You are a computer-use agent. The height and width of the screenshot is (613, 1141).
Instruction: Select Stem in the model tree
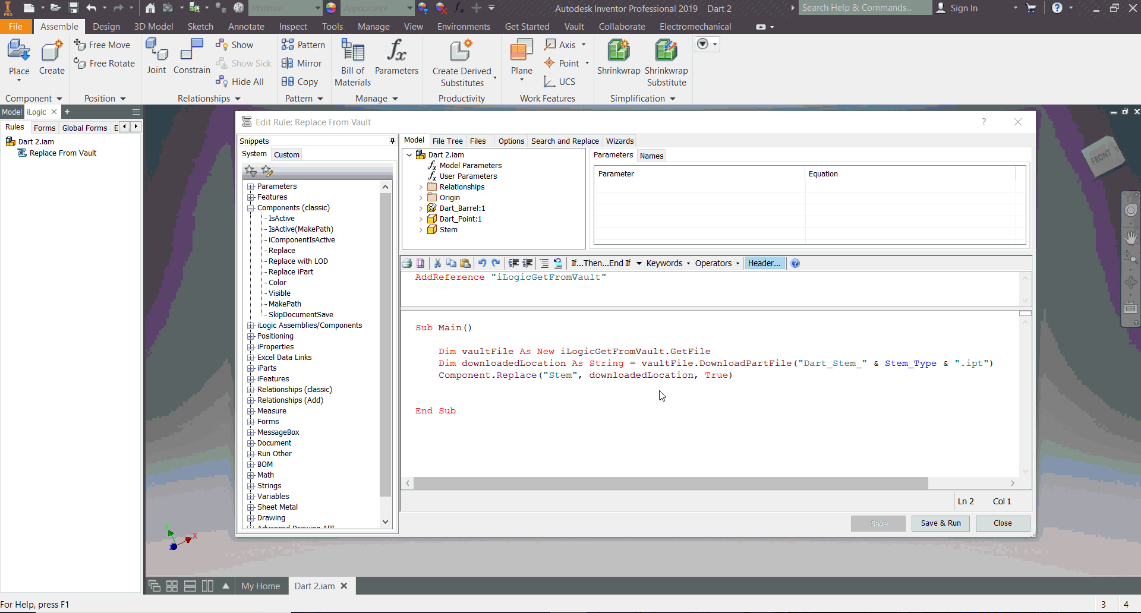pos(449,230)
